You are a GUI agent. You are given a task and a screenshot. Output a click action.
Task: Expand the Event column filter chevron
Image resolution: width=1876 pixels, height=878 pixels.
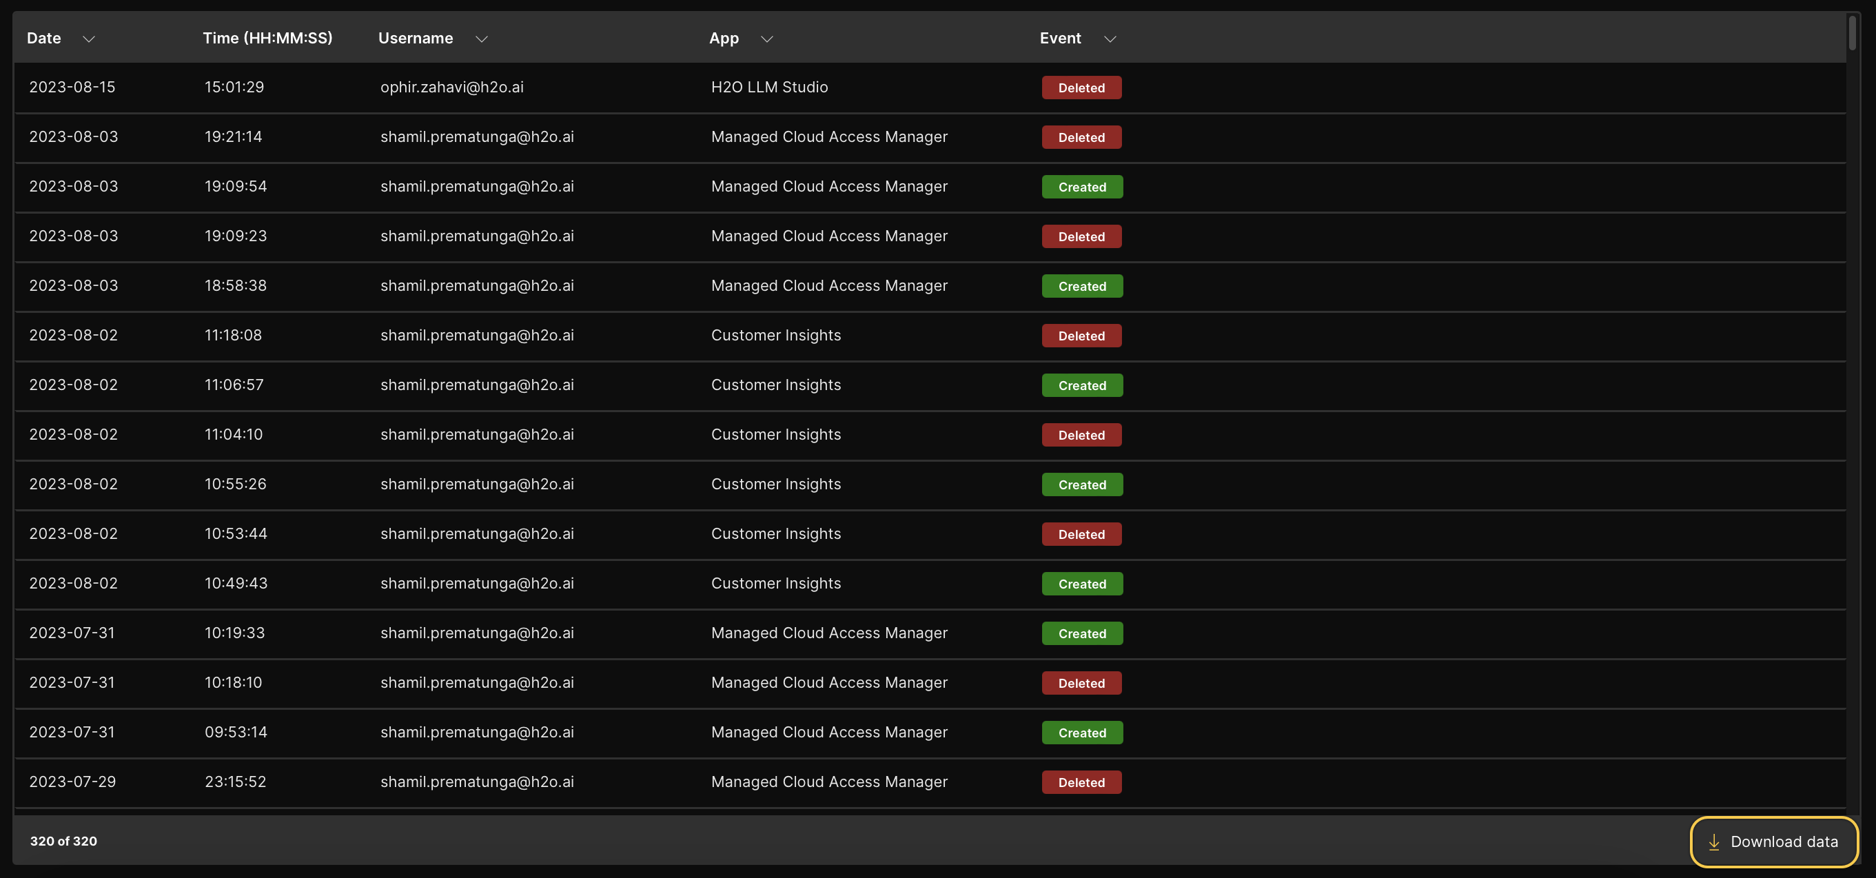click(1110, 39)
